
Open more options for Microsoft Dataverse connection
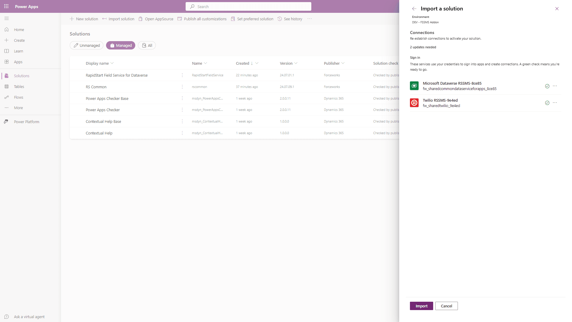[x=555, y=86]
